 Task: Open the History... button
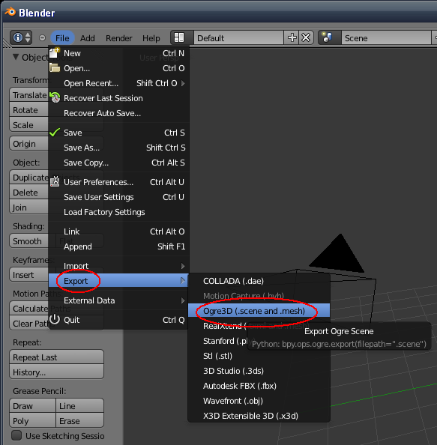[56, 372]
